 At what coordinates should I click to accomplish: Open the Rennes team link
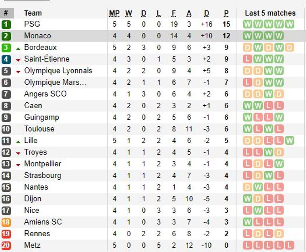click(x=37, y=234)
